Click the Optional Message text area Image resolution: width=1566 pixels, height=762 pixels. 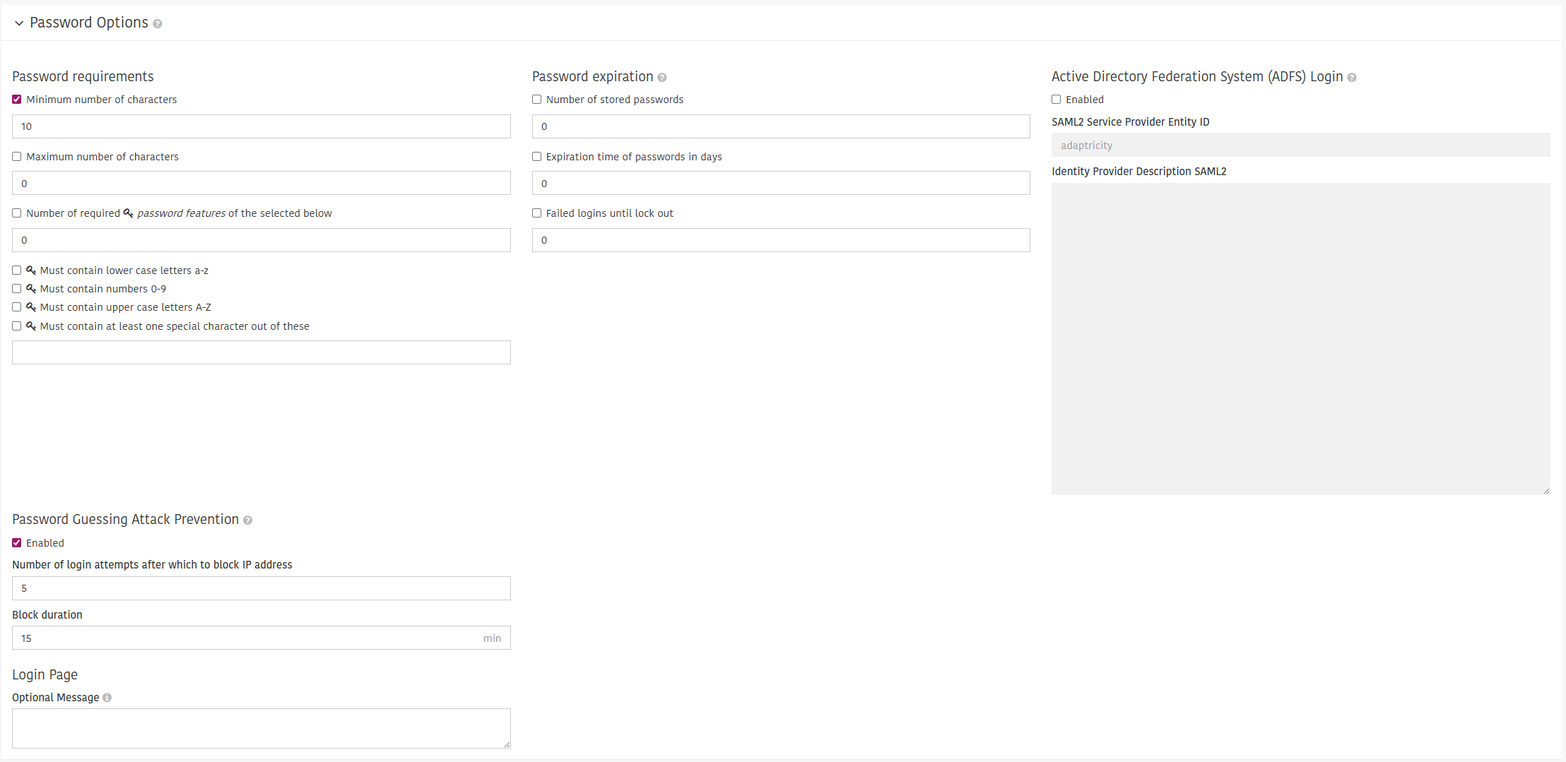261,728
